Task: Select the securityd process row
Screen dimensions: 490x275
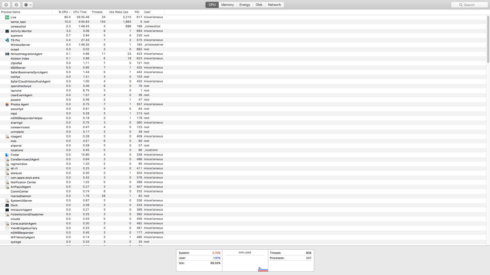Action: point(243,109)
